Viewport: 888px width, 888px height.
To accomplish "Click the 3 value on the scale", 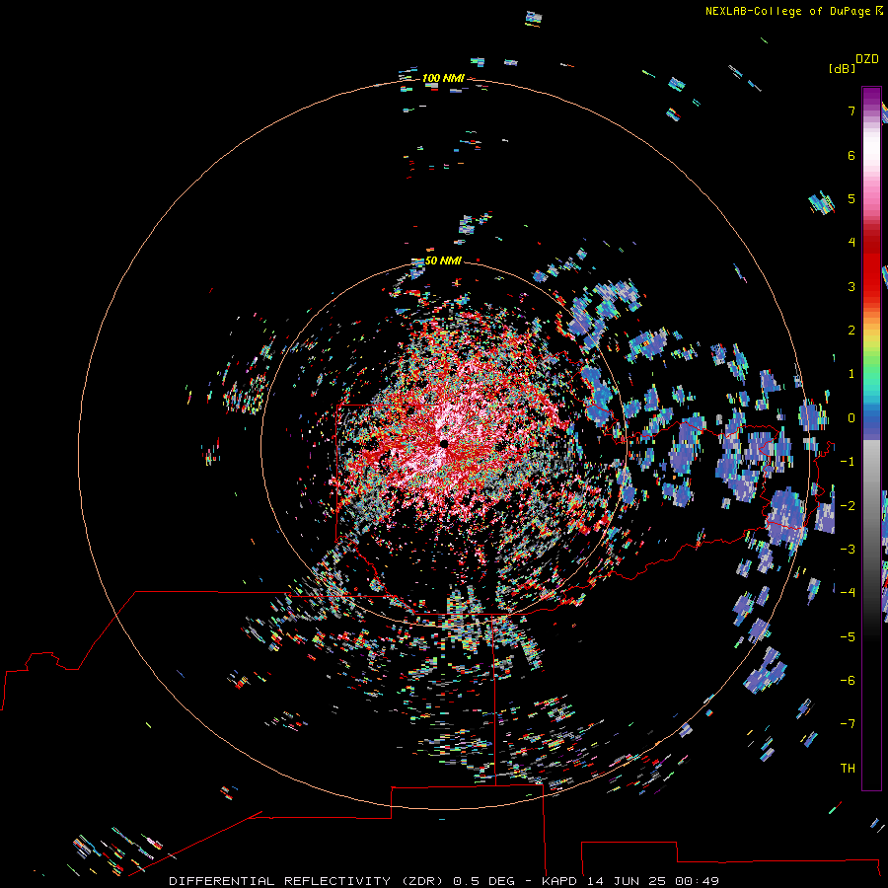I will (x=851, y=286).
